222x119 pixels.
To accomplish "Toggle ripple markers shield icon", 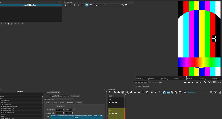I will point(180,92).
